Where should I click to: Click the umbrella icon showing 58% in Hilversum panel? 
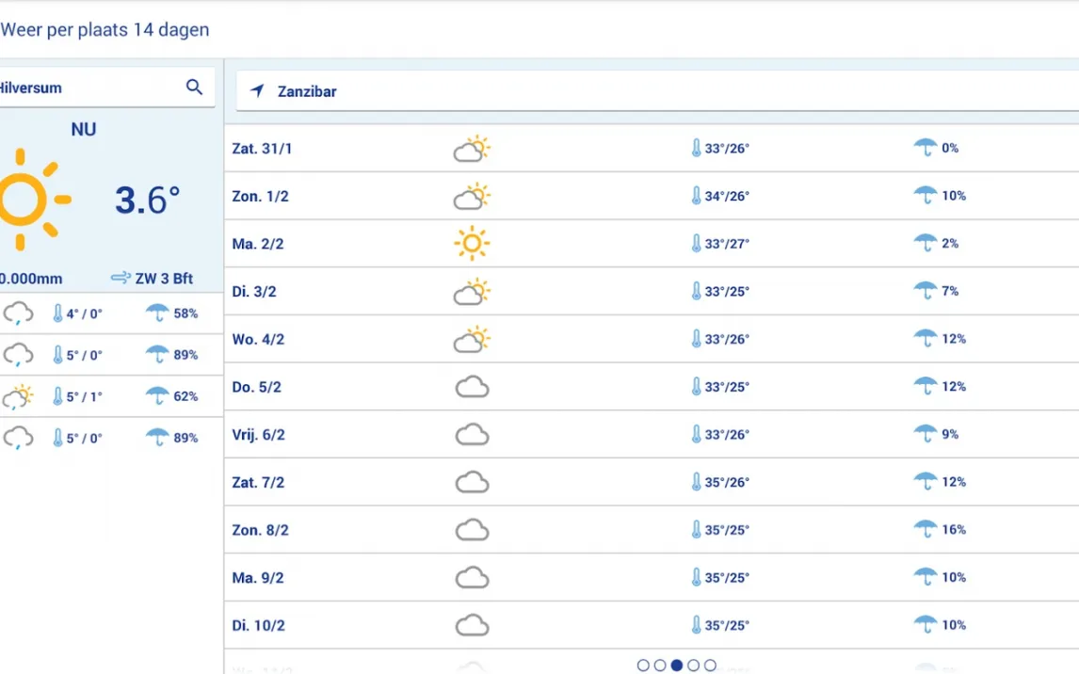click(157, 313)
